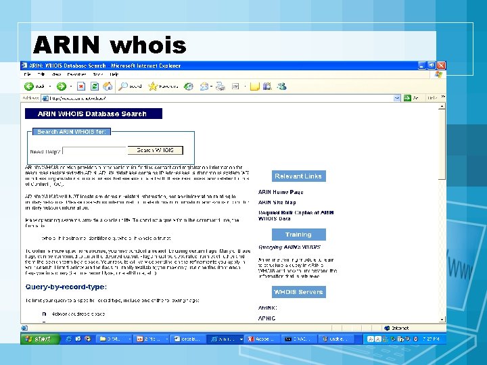The height and width of the screenshot is (365, 487).
Task: Click the page scrollbar up arrow
Action: (442, 107)
